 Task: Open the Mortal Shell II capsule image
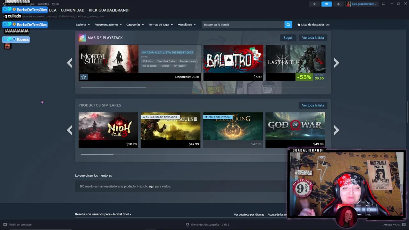click(x=108, y=59)
